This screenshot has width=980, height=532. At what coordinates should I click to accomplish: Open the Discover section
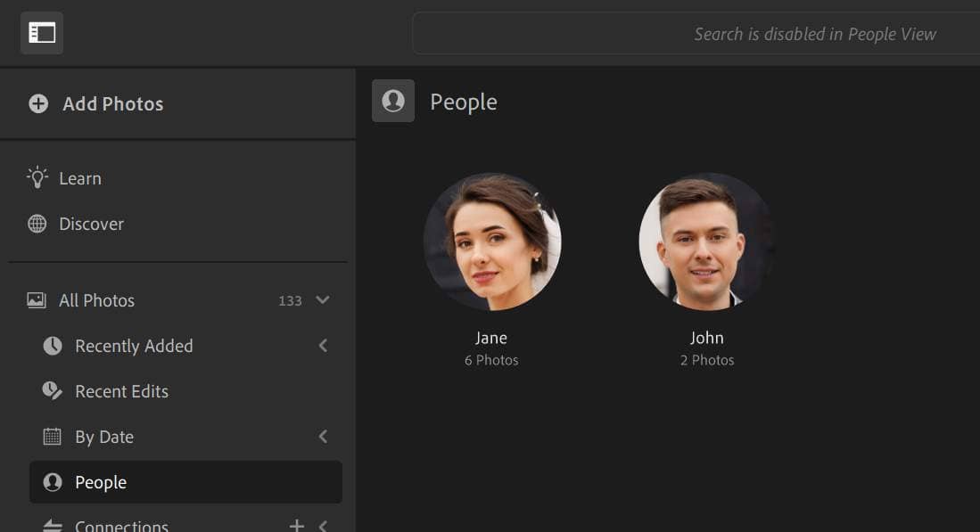(x=91, y=224)
